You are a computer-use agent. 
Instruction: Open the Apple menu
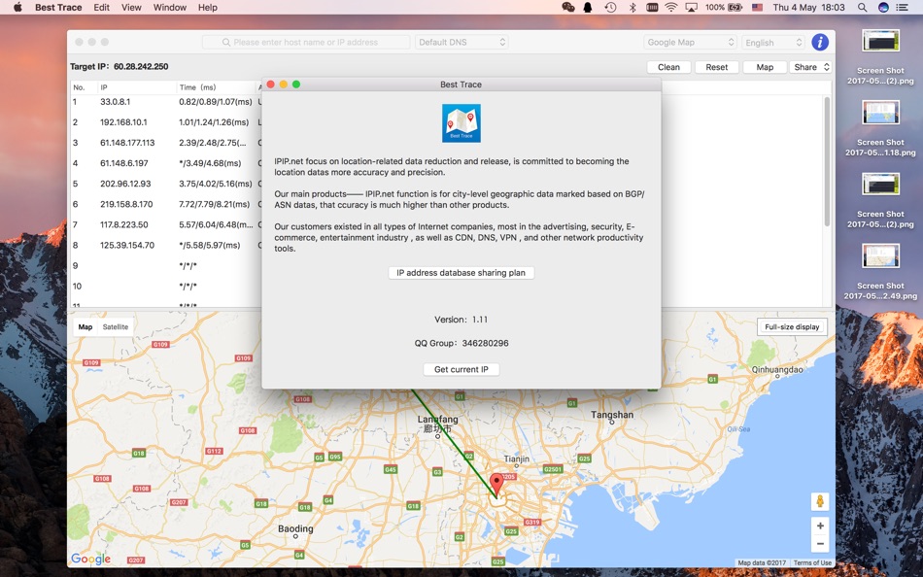click(x=17, y=7)
